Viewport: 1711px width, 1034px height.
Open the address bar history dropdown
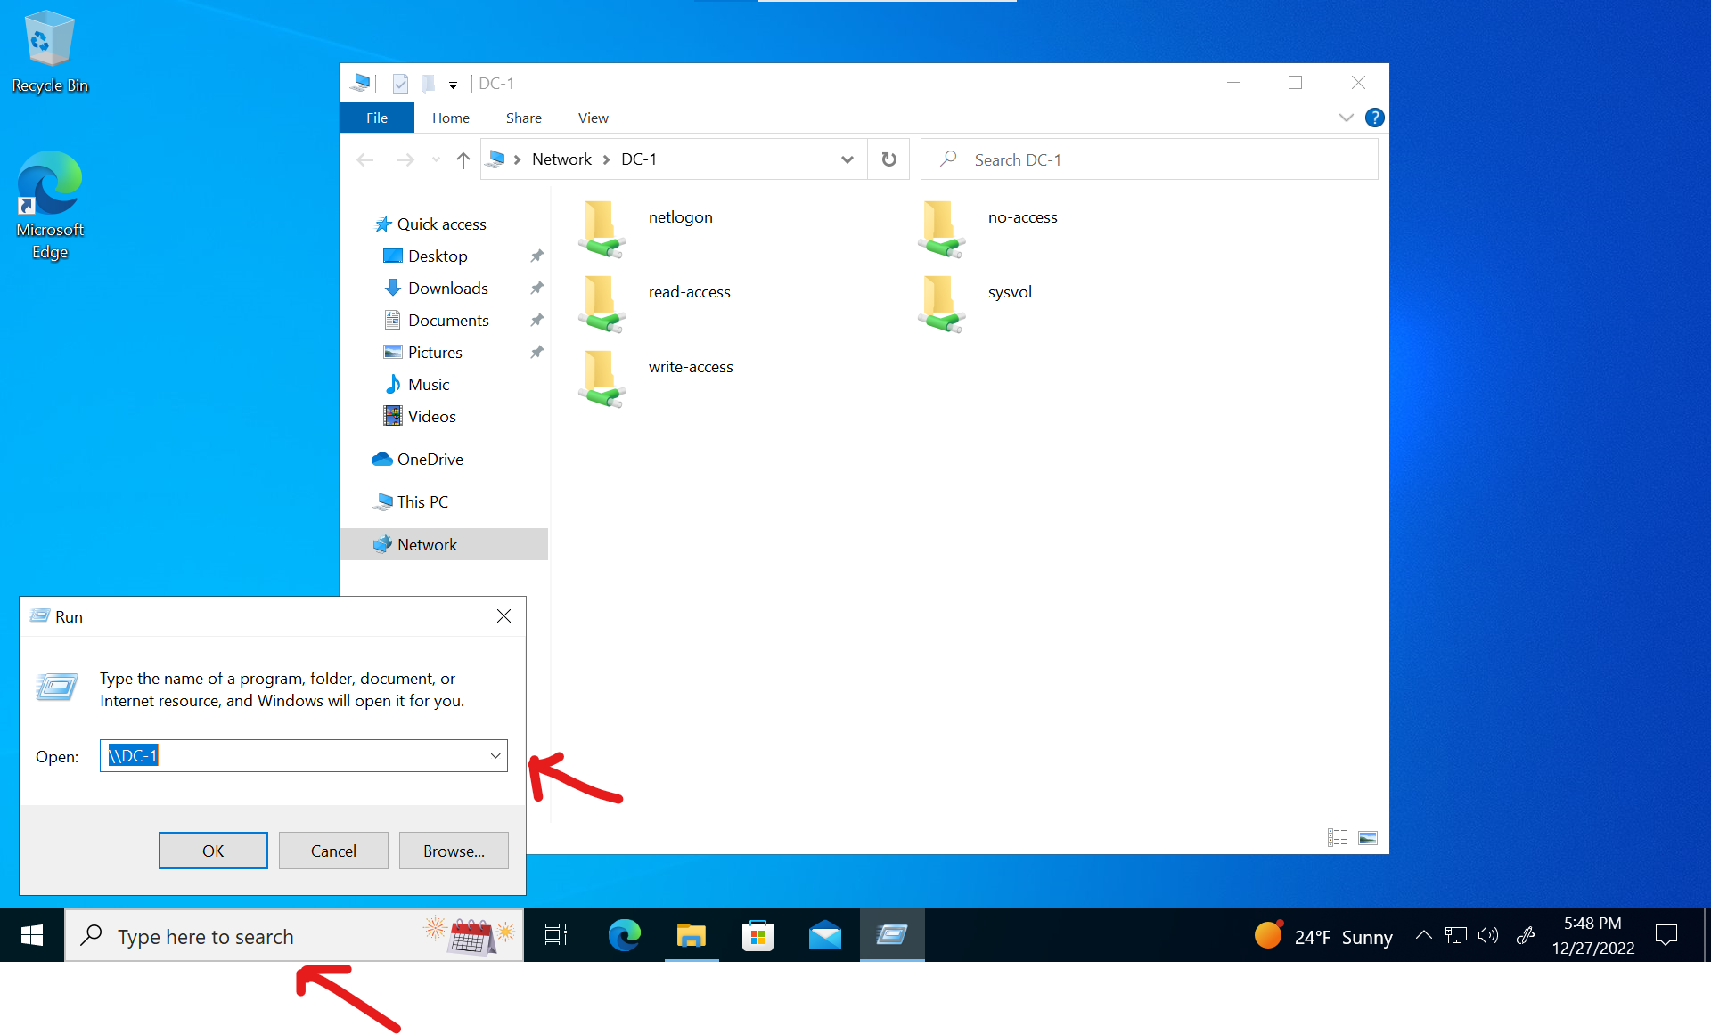(847, 159)
